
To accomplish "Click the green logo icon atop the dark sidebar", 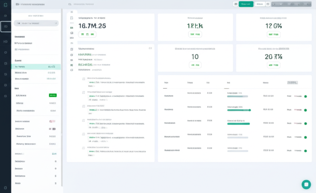I will tap(6, 4).
